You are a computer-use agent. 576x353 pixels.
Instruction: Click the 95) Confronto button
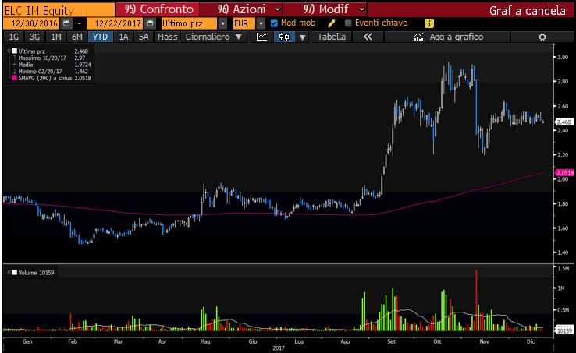coord(158,9)
